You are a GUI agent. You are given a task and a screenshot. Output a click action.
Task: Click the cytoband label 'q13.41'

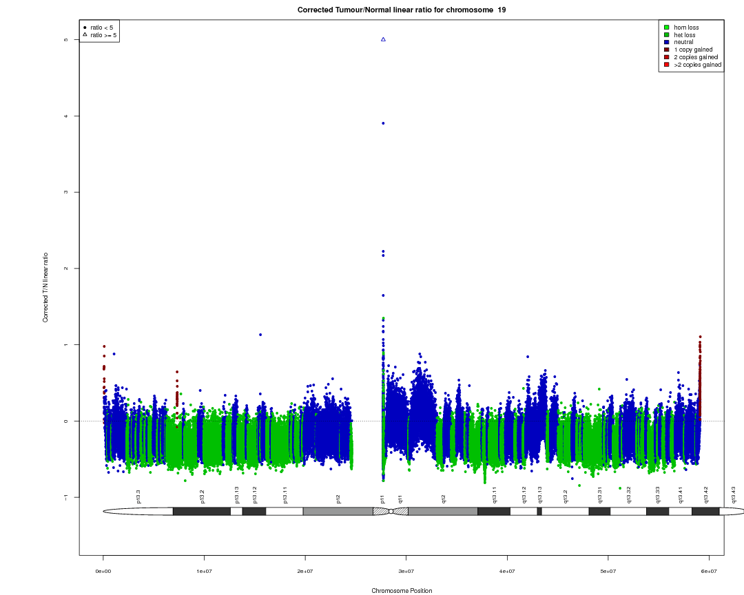click(681, 495)
